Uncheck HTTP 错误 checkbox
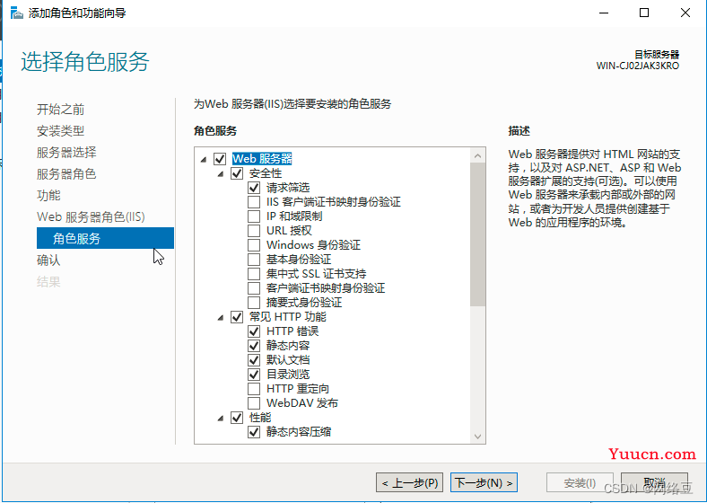The height and width of the screenshot is (503, 707). pyautogui.click(x=254, y=331)
